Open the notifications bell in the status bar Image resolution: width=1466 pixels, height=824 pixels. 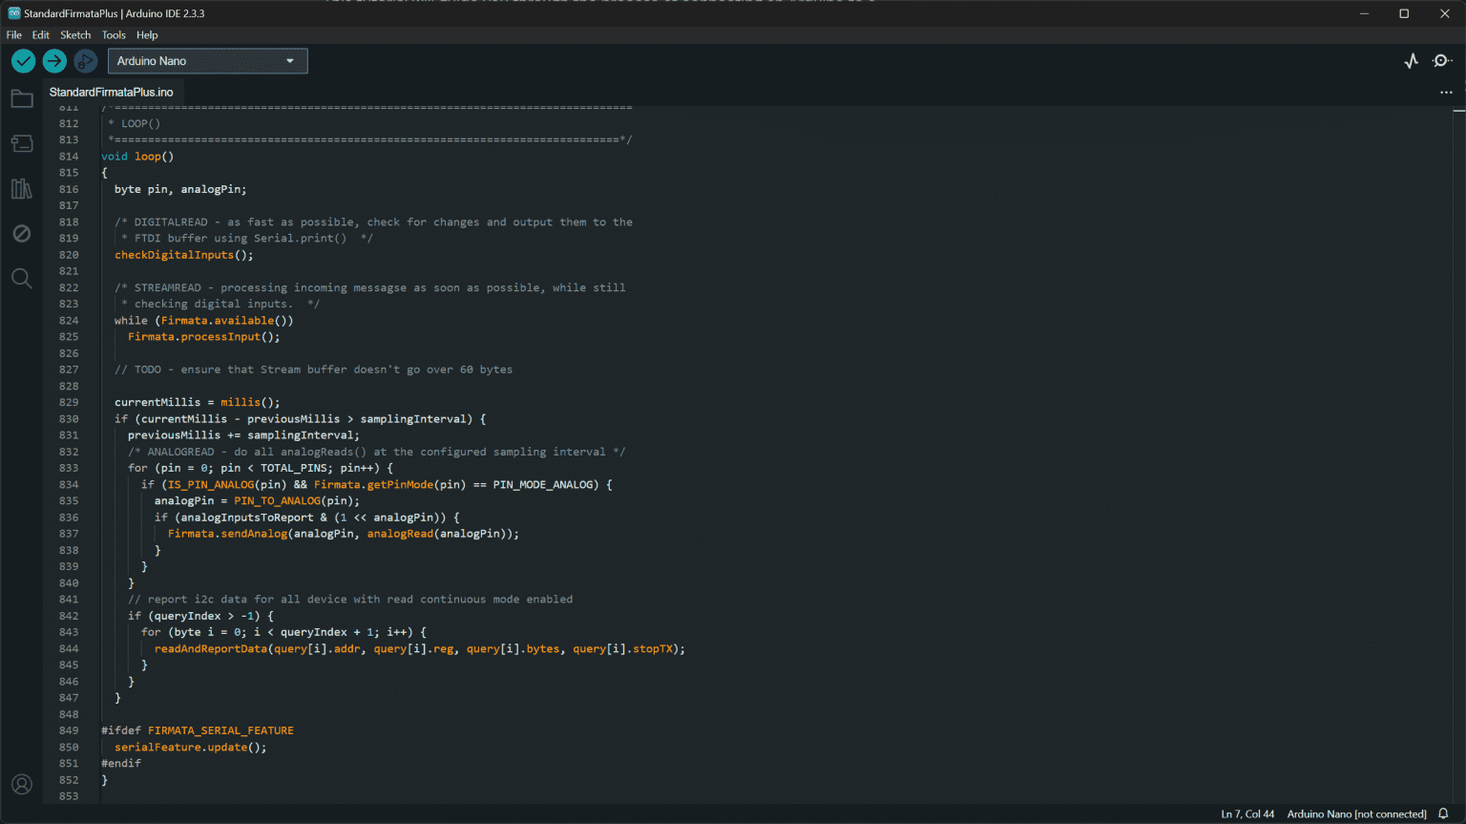pyautogui.click(x=1441, y=813)
